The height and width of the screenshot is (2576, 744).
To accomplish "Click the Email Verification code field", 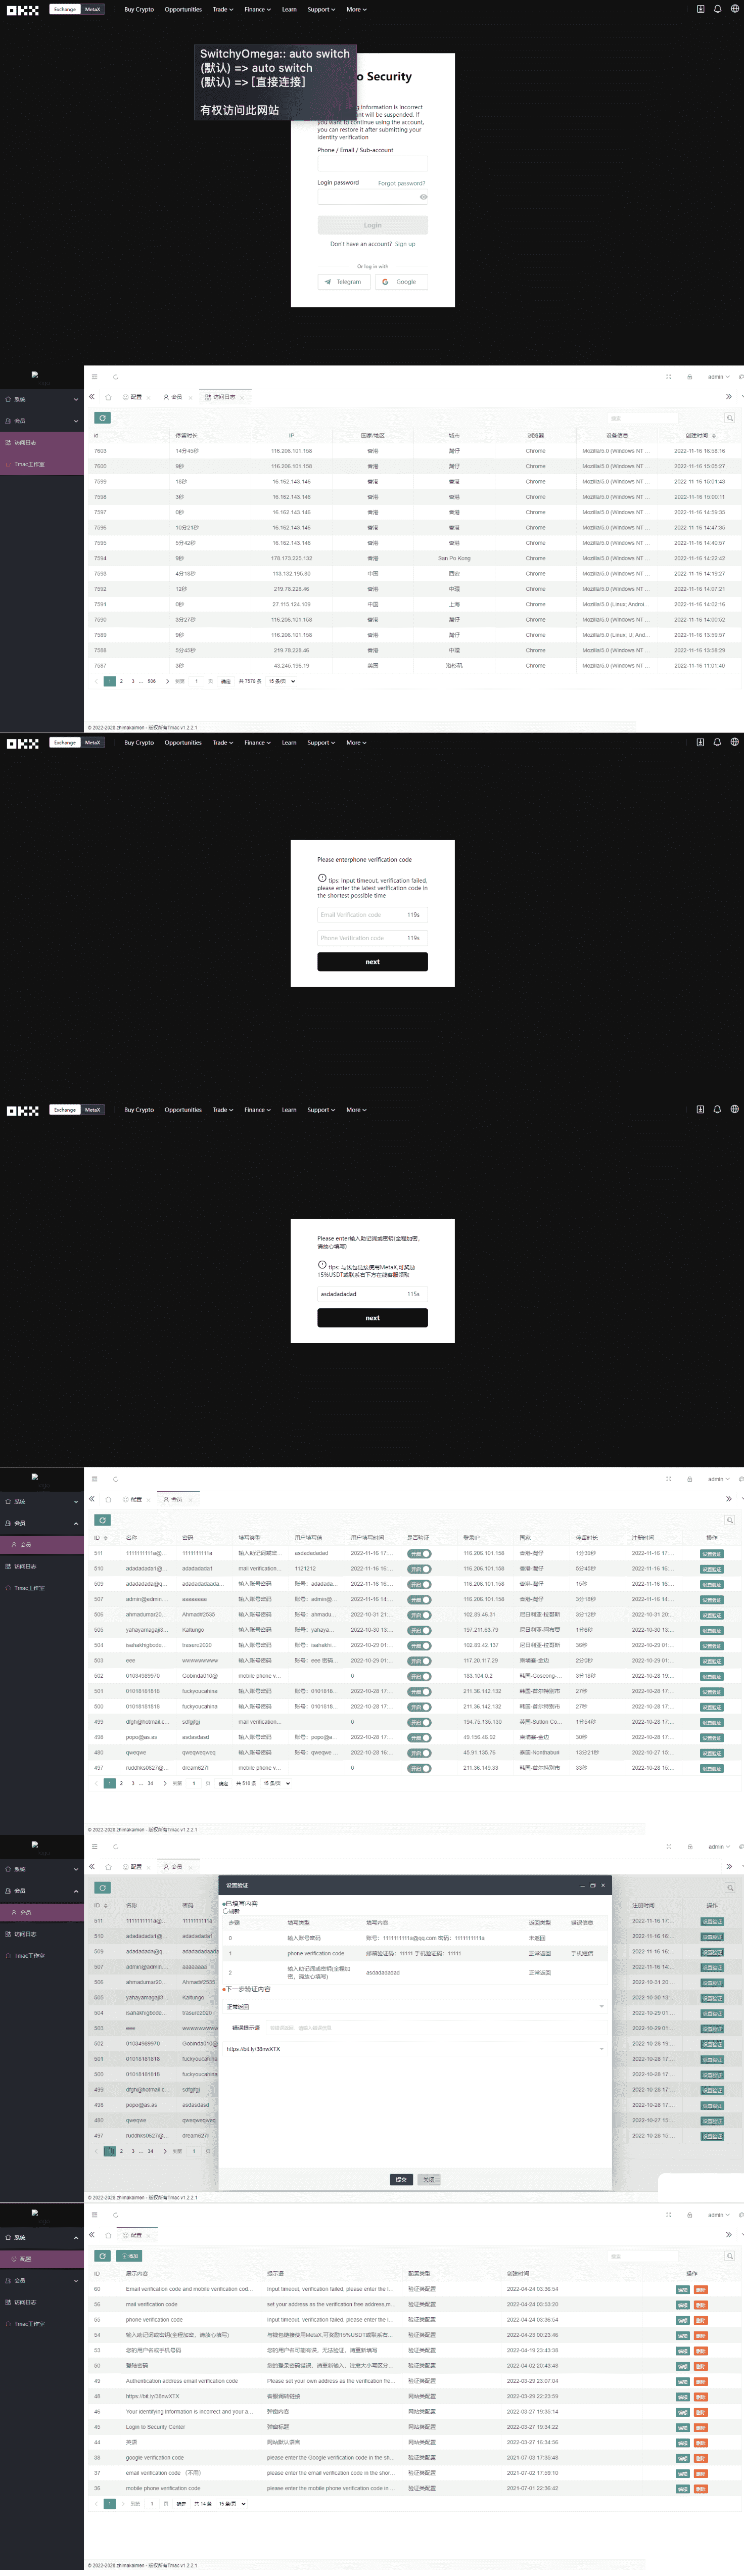I will coord(372,914).
